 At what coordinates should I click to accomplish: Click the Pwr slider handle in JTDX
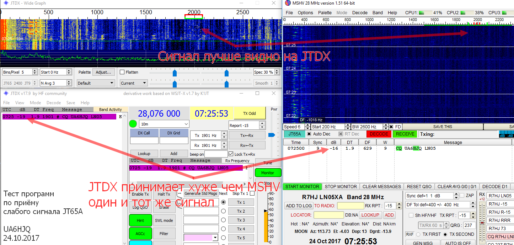(272, 135)
